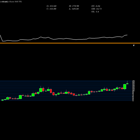This screenshot has height=140, width=140.
Task: Click the OH: 14.71 value
Action: tap(96, 9)
